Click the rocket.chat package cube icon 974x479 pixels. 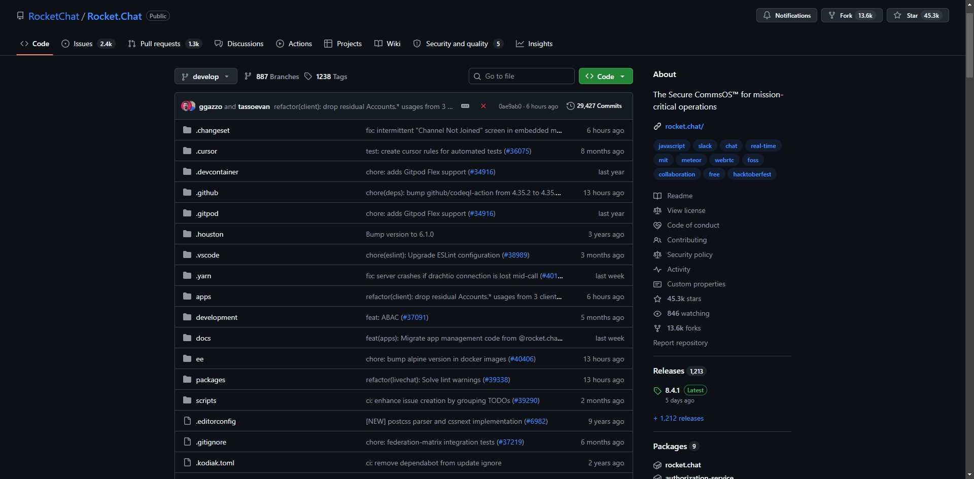pyautogui.click(x=657, y=465)
